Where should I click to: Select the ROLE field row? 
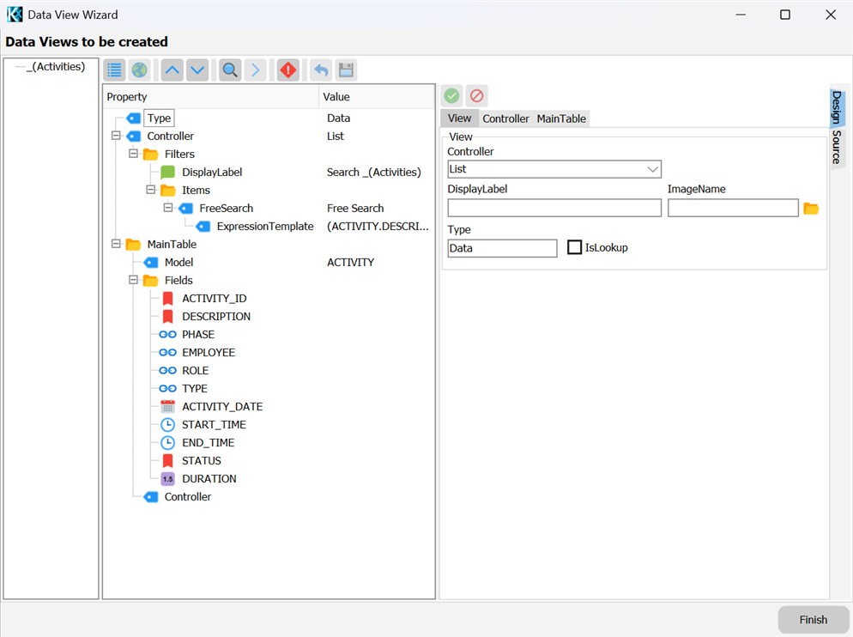pos(196,371)
